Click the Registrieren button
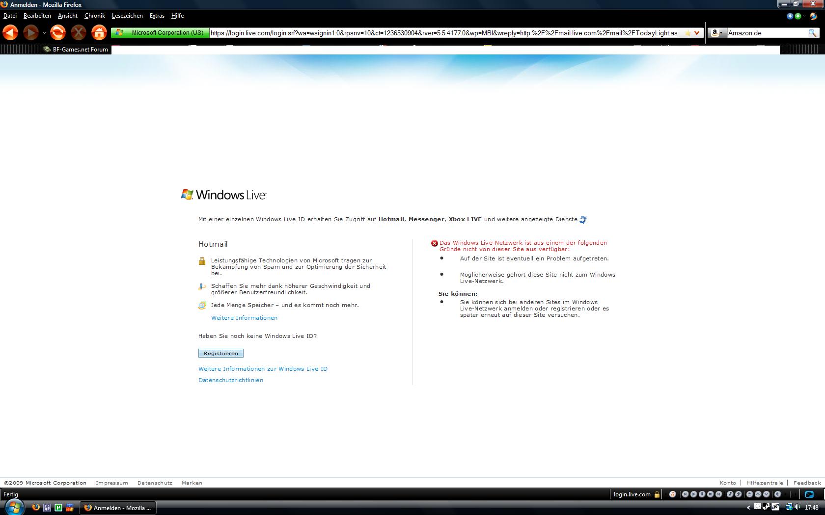The image size is (825, 515). tap(220, 353)
